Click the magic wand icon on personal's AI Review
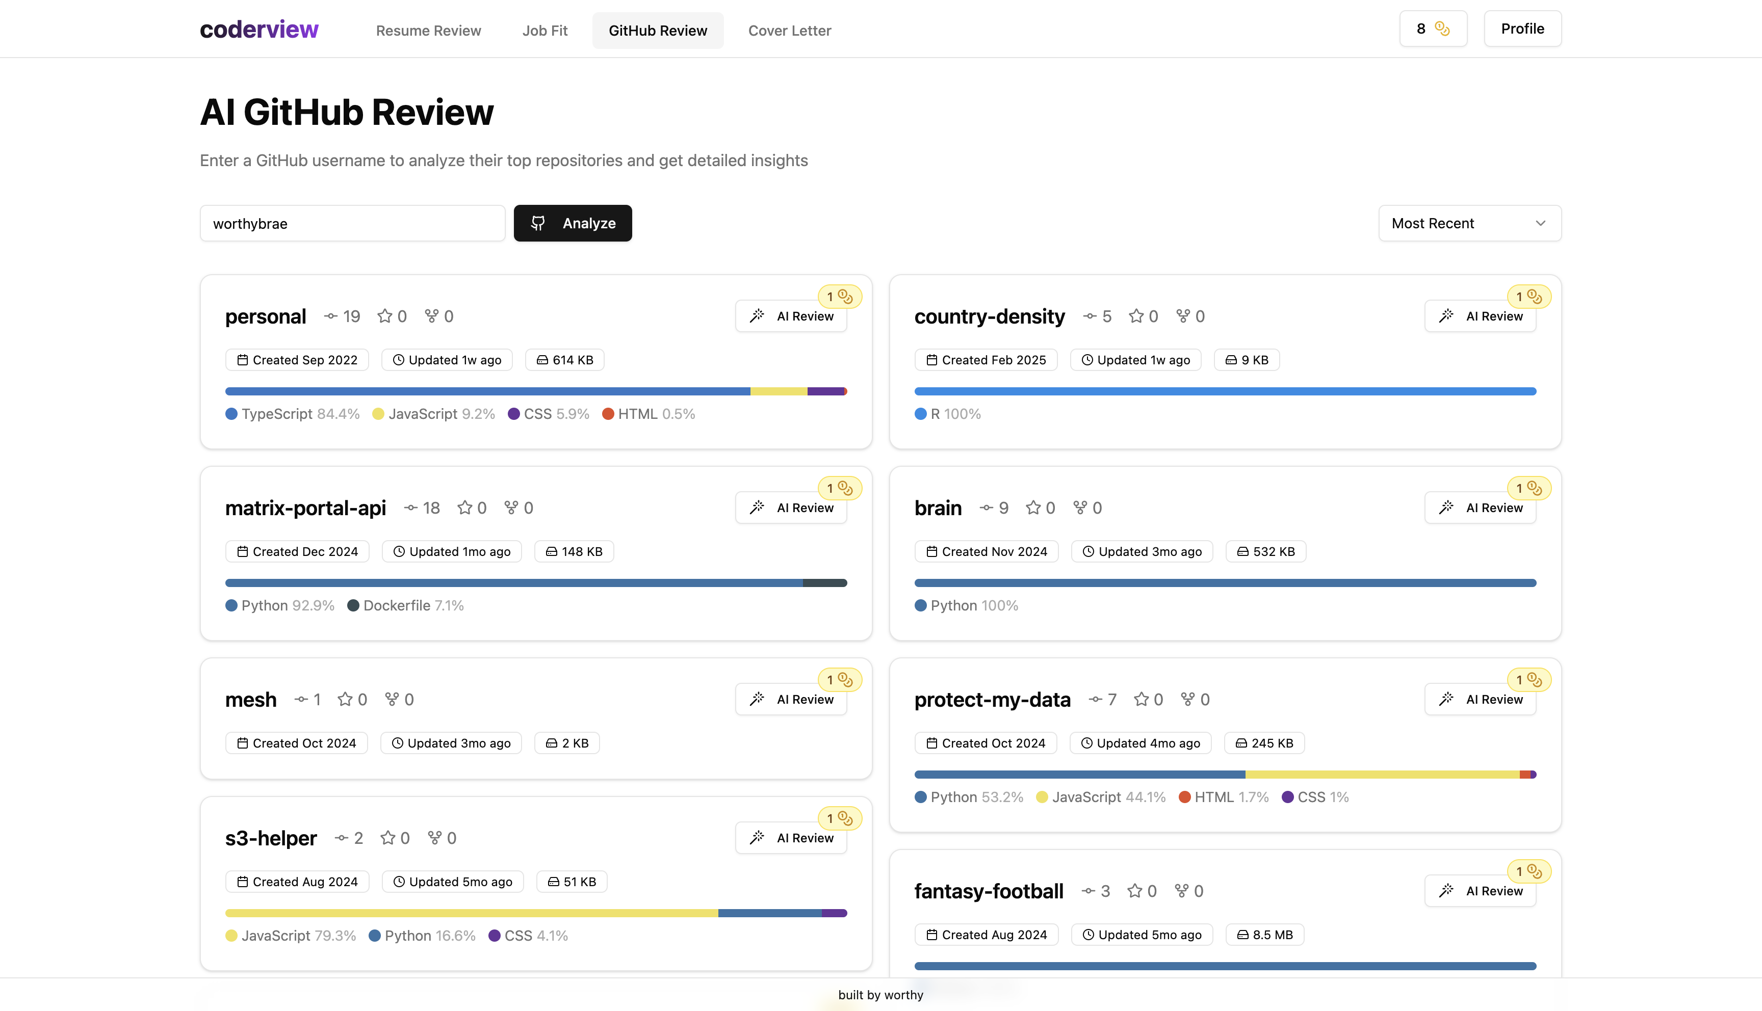This screenshot has width=1762, height=1011. (x=757, y=316)
